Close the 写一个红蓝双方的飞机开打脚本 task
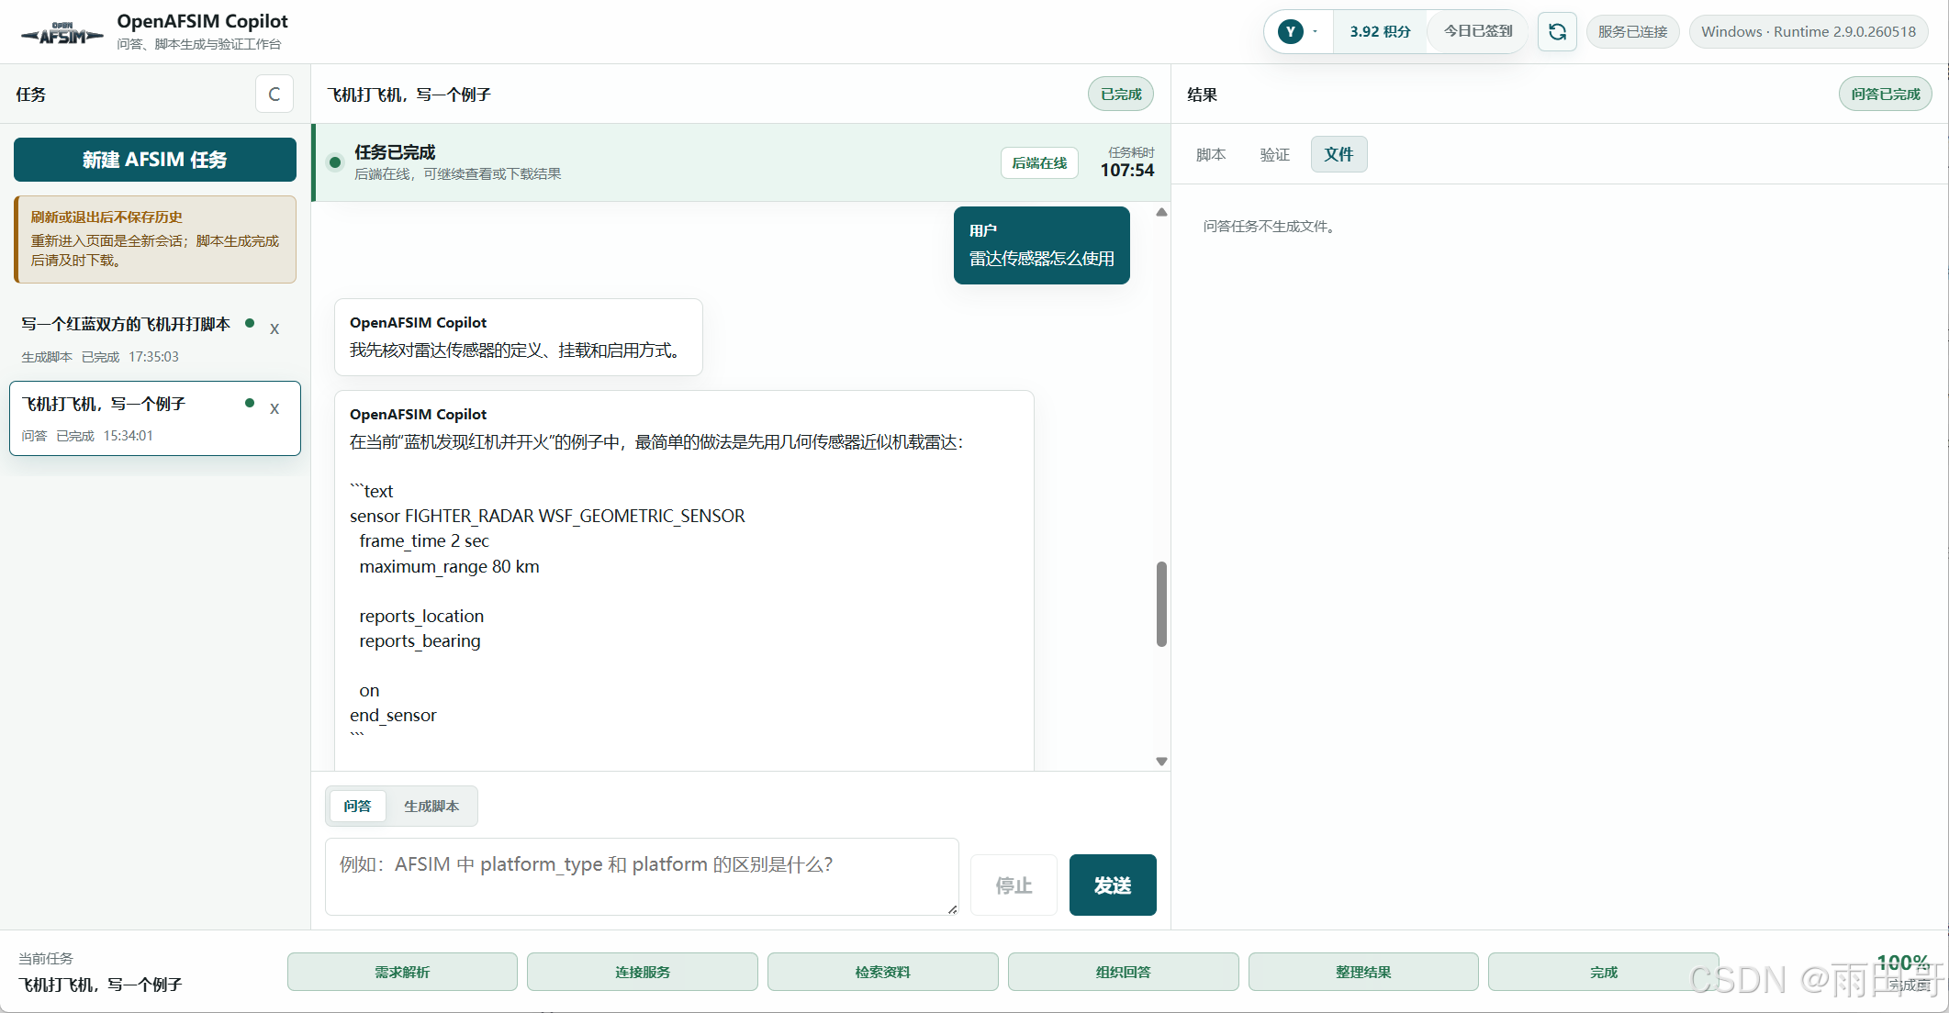1949x1013 pixels. click(x=274, y=328)
